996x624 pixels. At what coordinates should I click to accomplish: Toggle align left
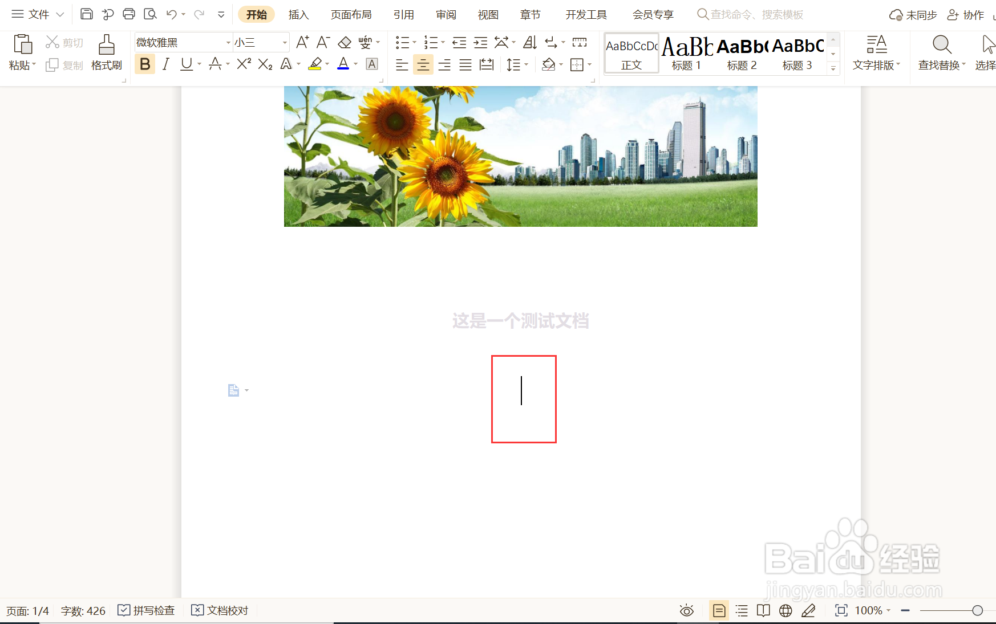click(402, 64)
